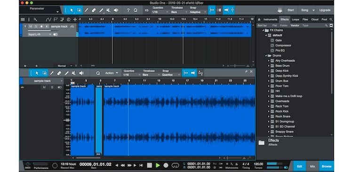The image size is (353, 172).
Task: Open top Snap Adaptive dropdown
Action: [x=198, y=12]
